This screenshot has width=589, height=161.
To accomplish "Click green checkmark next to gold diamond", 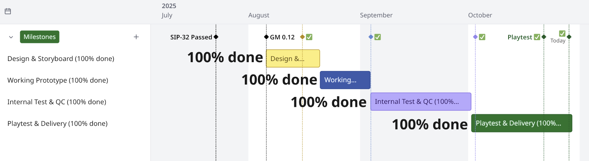I will [x=309, y=37].
